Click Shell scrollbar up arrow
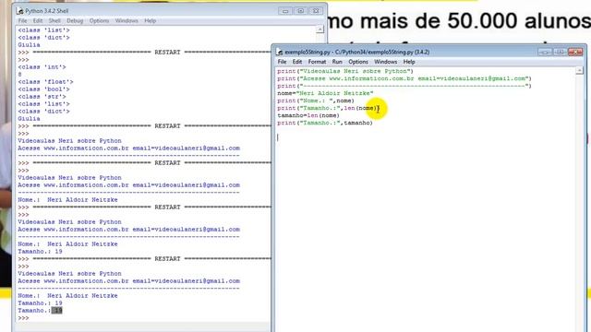This screenshot has height=332, width=591. (x=320, y=30)
